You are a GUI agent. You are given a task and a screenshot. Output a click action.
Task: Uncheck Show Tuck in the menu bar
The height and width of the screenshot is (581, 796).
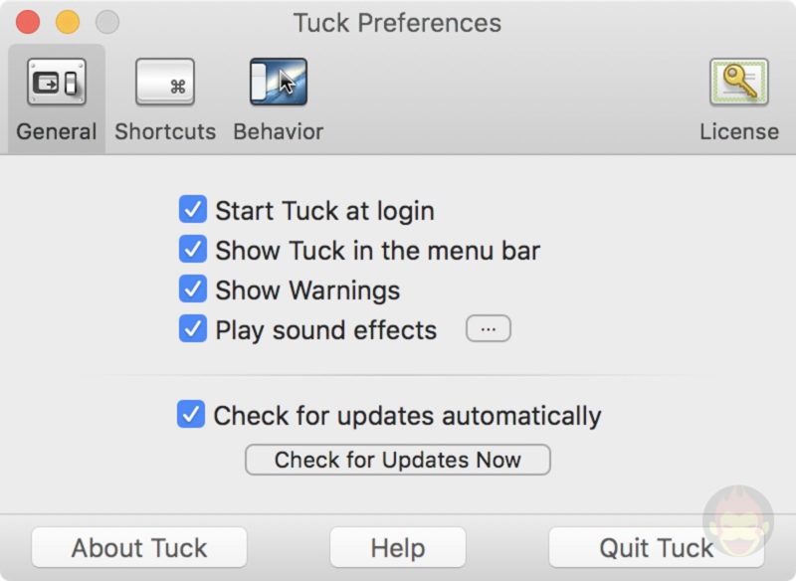pyautogui.click(x=193, y=250)
